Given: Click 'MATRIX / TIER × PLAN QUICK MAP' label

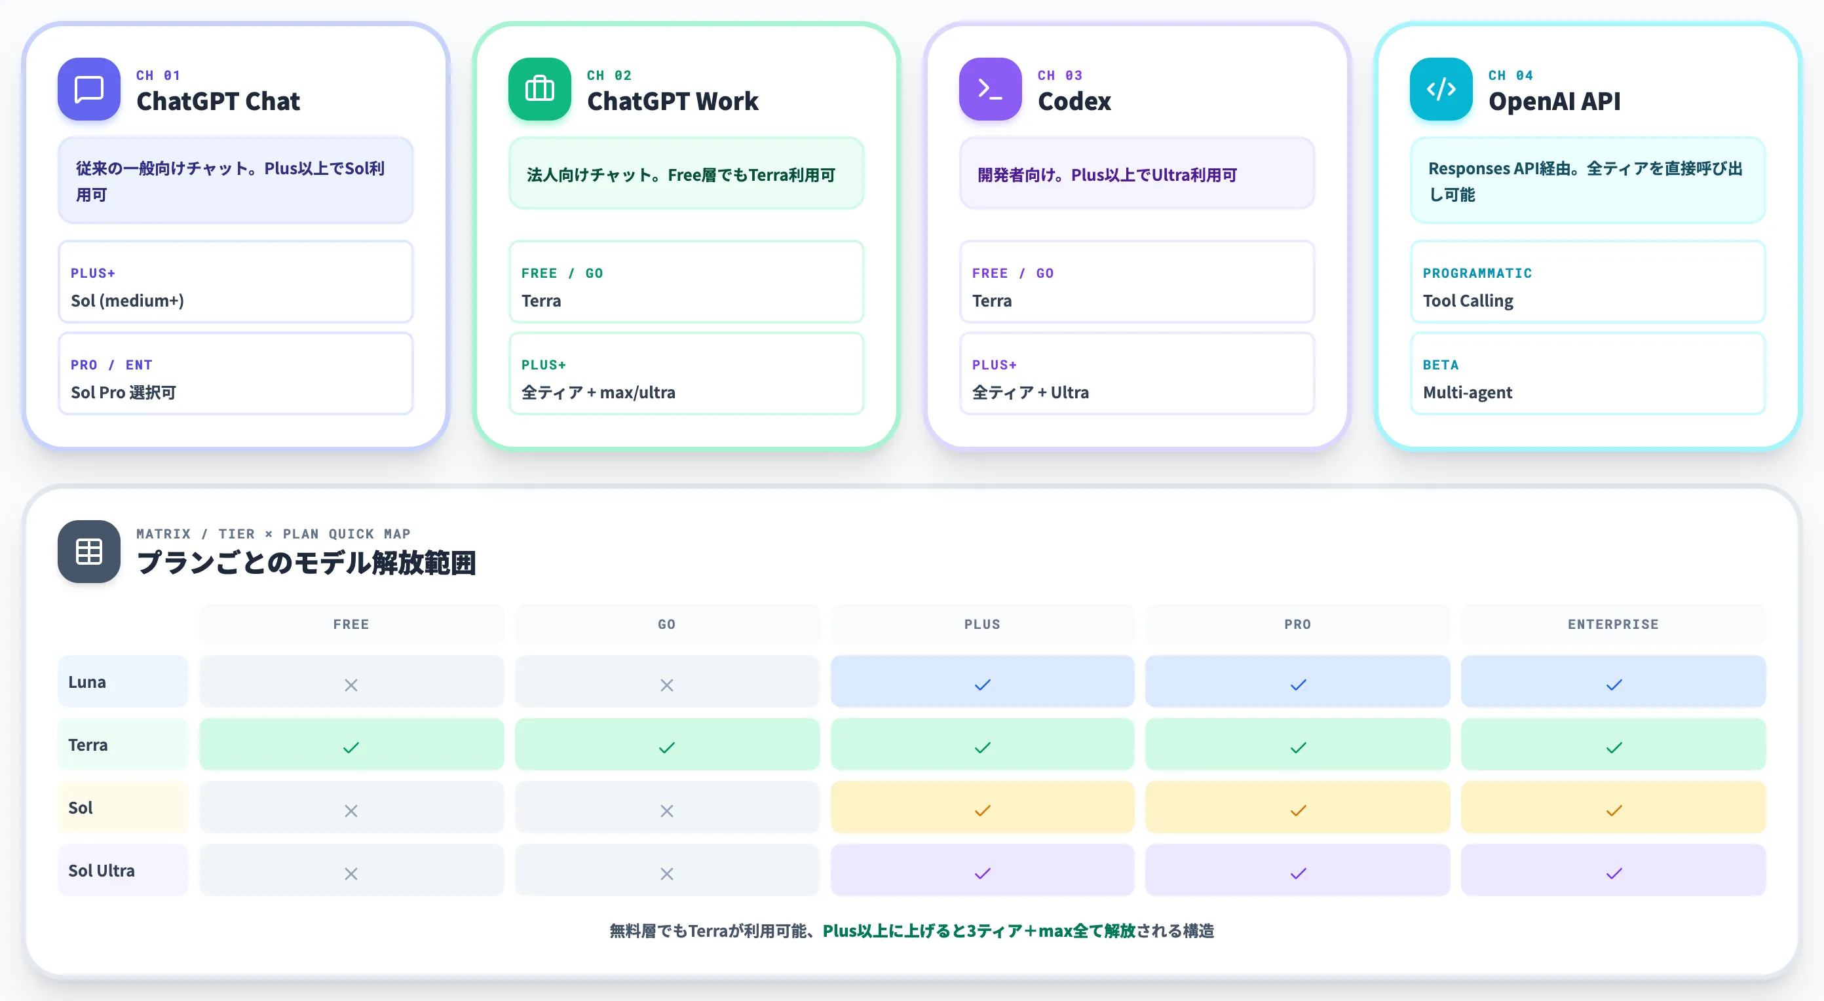Looking at the screenshot, I should (273, 534).
